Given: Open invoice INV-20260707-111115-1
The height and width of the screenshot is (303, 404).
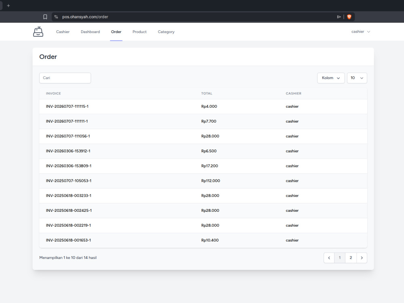Looking at the screenshot, I should pyautogui.click(x=67, y=107).
